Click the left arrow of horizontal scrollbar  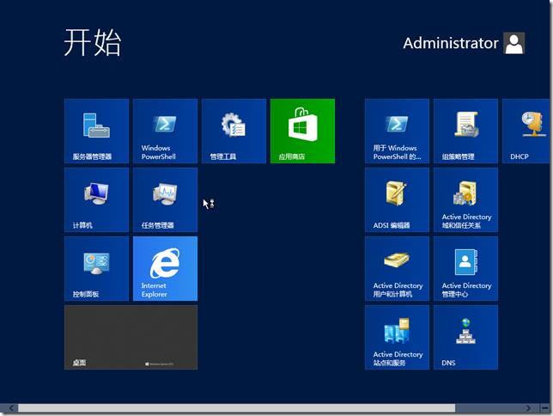click(11, 408)
